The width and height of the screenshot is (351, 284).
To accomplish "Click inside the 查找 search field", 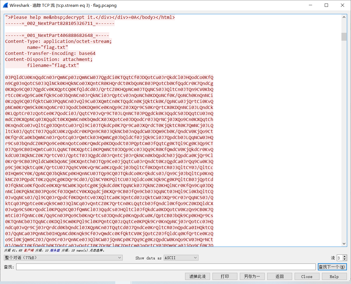I will click(164, 267).
